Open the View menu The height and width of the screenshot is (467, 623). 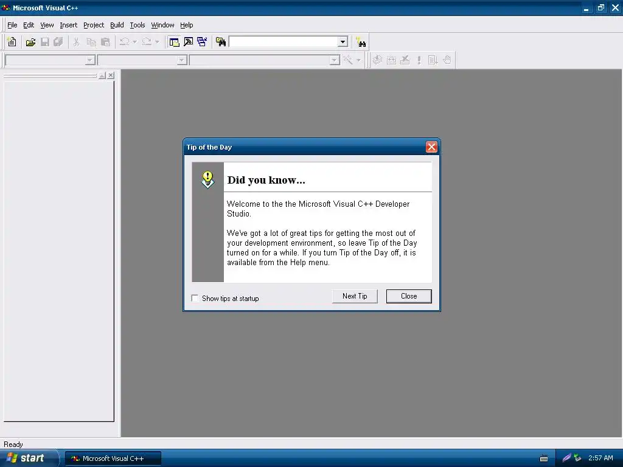pos(47,25)
